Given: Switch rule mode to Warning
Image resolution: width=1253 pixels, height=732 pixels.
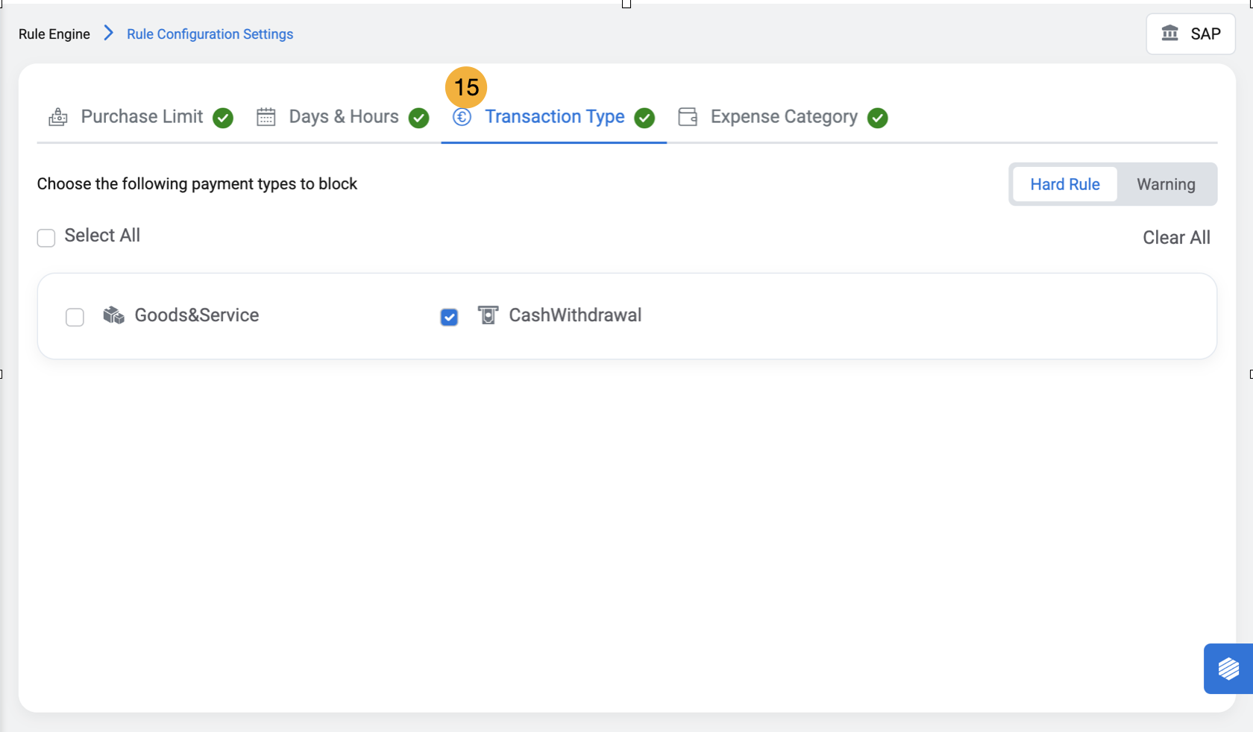Looking at the screenshot, I should pyautogui.click(x=1166, y=184).
